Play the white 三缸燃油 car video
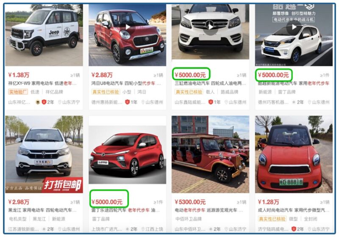This screenshot has height=237, width=339. 211,27
